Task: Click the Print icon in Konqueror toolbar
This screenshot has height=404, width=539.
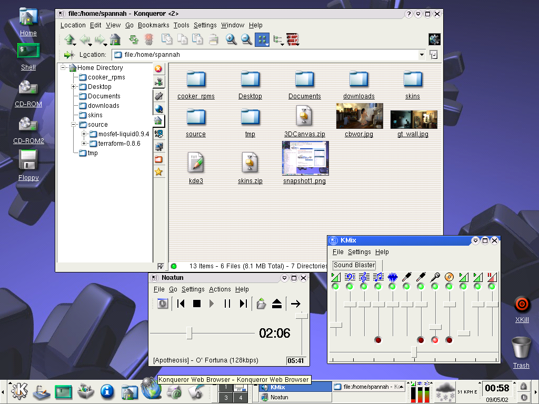Action: [213, 39]
